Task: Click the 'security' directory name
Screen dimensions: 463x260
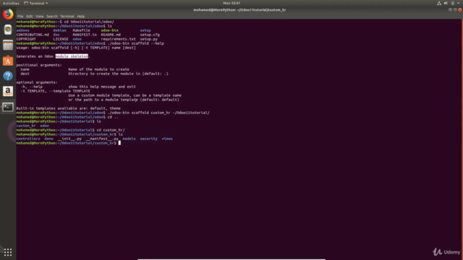Action: (x=149, y=139)
